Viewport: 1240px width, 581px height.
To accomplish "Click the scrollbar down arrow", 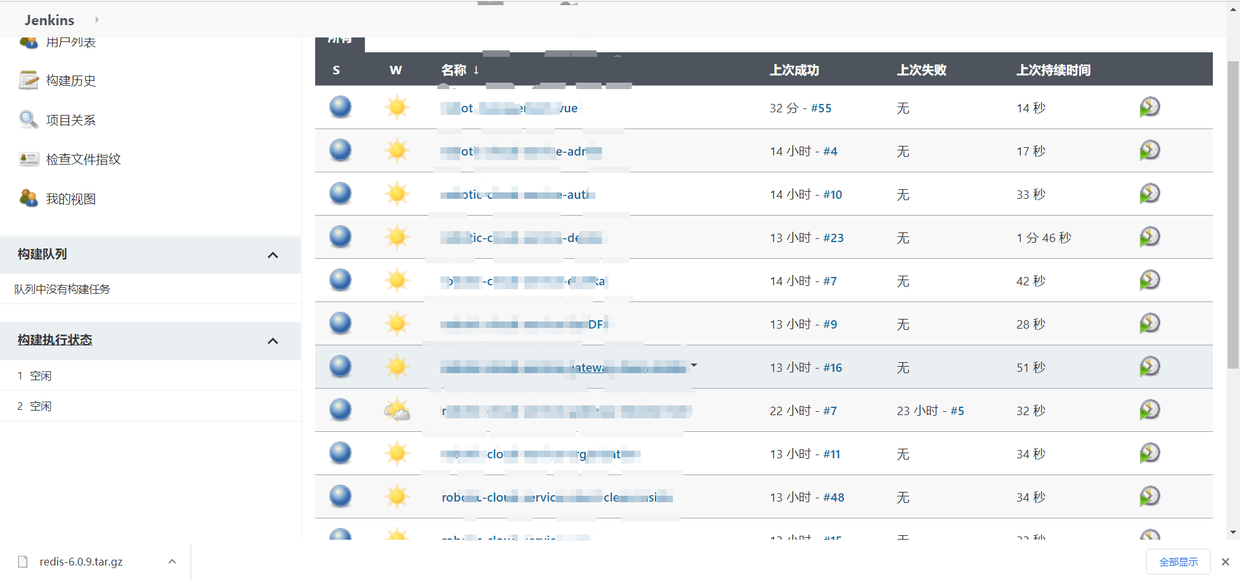I will [x=1234, y=533].
